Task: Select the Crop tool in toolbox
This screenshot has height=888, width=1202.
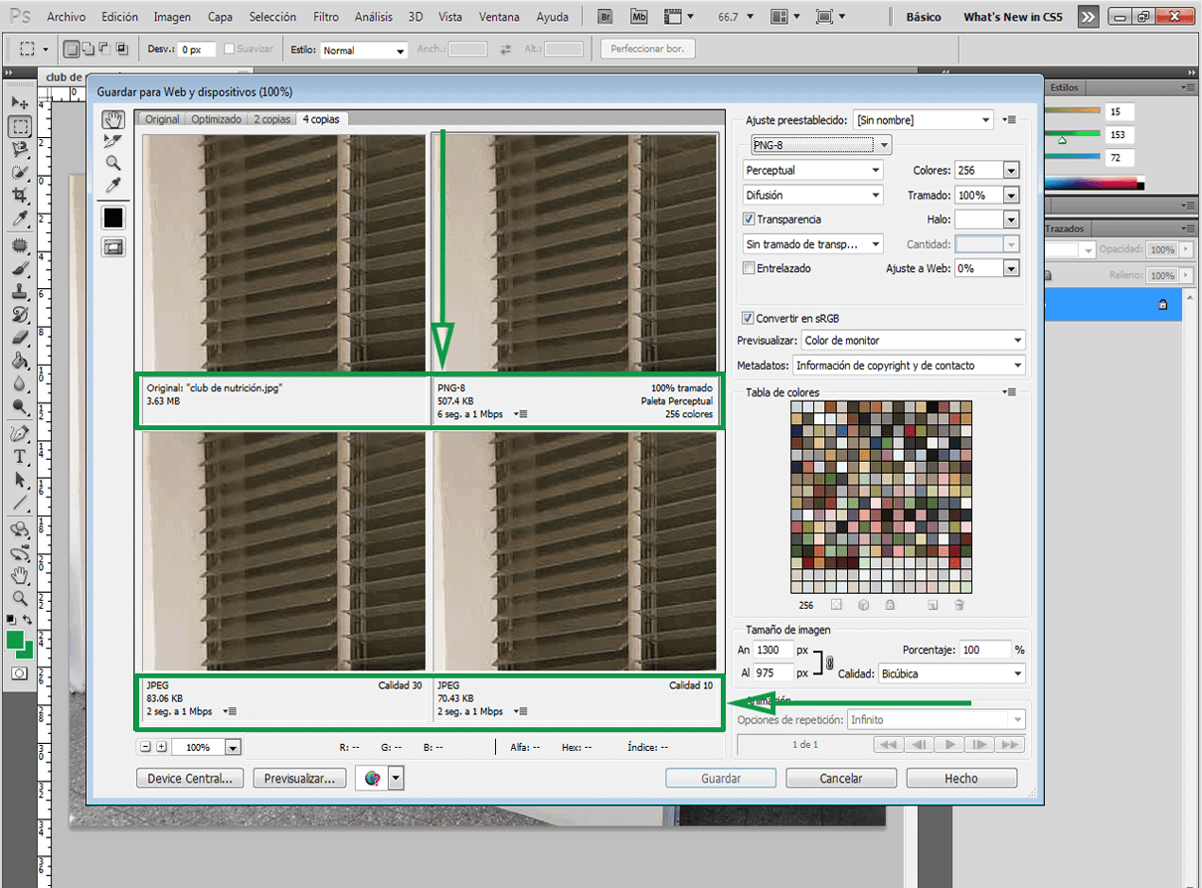Action: click(x=19, y=196)
